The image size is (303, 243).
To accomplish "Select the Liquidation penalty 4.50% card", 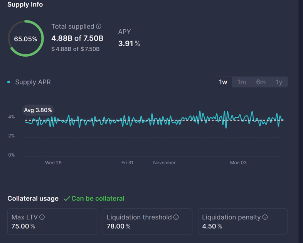I will 242,222.
